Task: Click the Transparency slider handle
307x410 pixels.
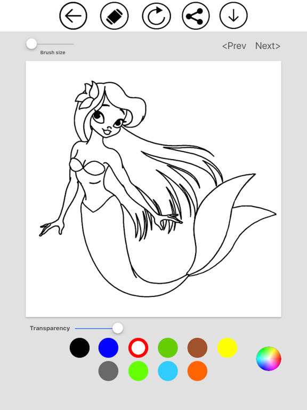Action: tap(118, 328)
